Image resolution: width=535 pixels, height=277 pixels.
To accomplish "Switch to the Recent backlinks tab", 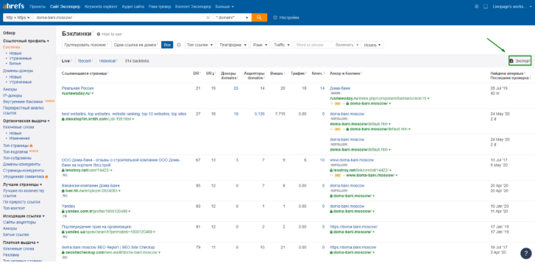I will (85, 61).
